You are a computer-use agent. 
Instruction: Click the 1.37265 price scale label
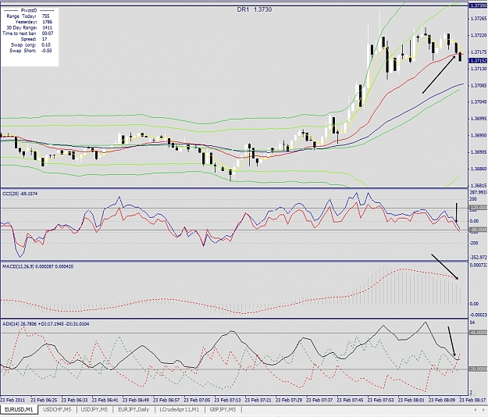click(479, 19)
